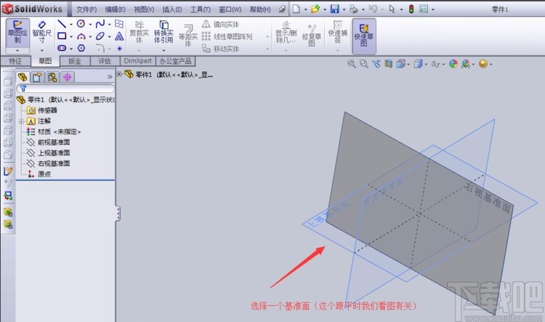Viewport: 545px width, 322px height.
Task: Select the Spline sketch tool
Action: point(100,24)
